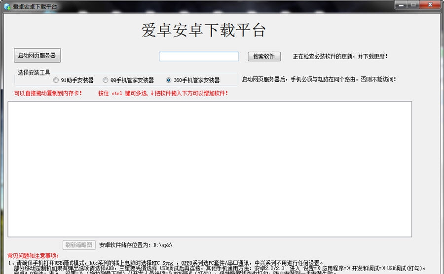
Task: Select the 360手机管家安装器 radio option
Action: pos(193,80)
